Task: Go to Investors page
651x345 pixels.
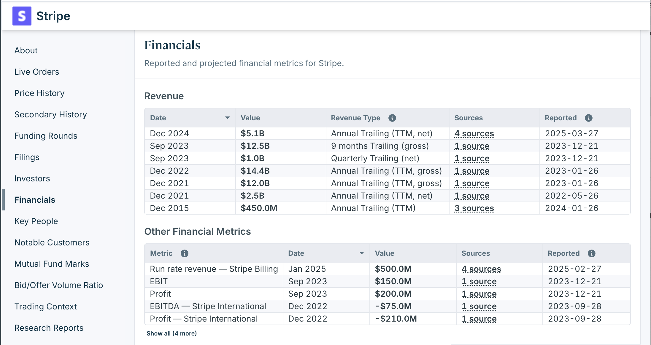Action: 32,178
